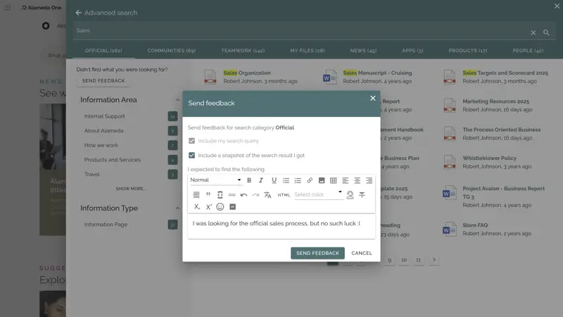Open the Normal paragraph style dropdown

point(215,180)
